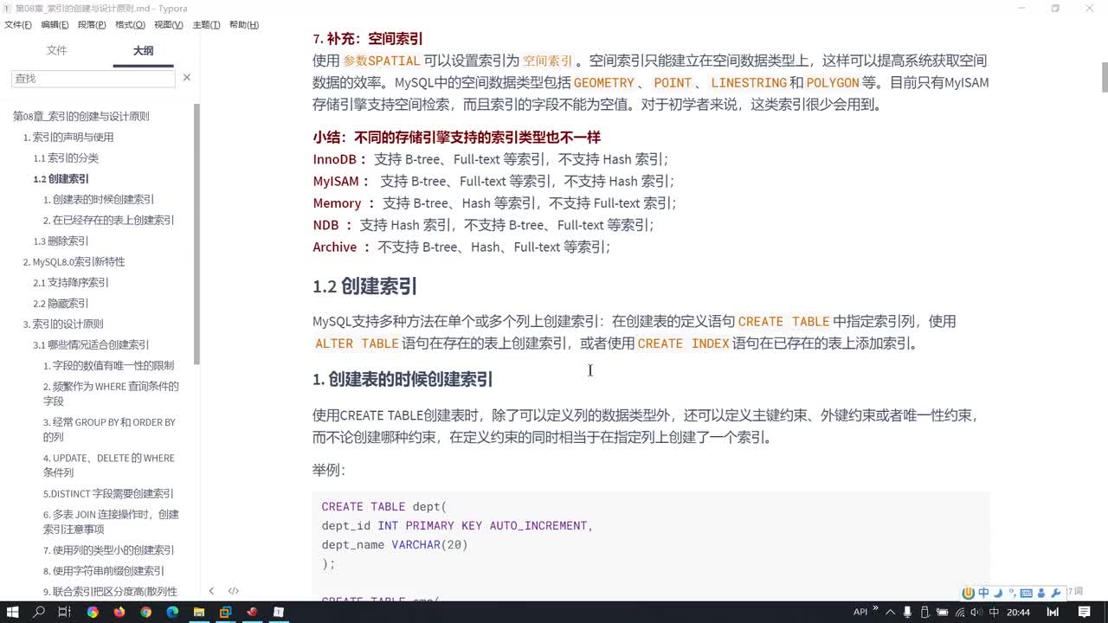The width and height of the screenshot is (1108, 623).
Task: Go to outline item 7. 使用列的类型小的创建索引
Action: tap(108, 549)
